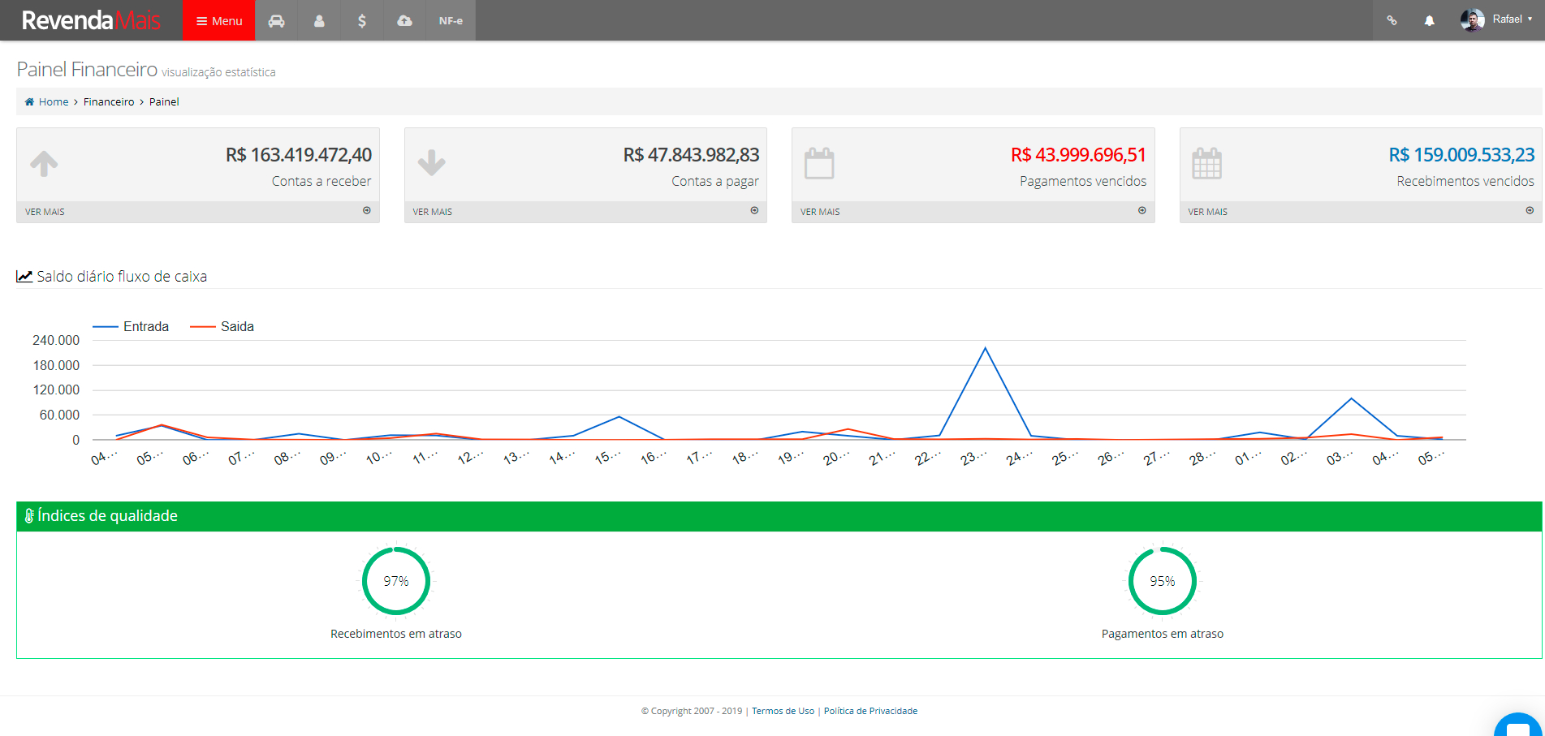Open the NF-e navbar item
The width and height of the screenshot is (1545, 736).
pyautogui.click(x=451, y=20)
